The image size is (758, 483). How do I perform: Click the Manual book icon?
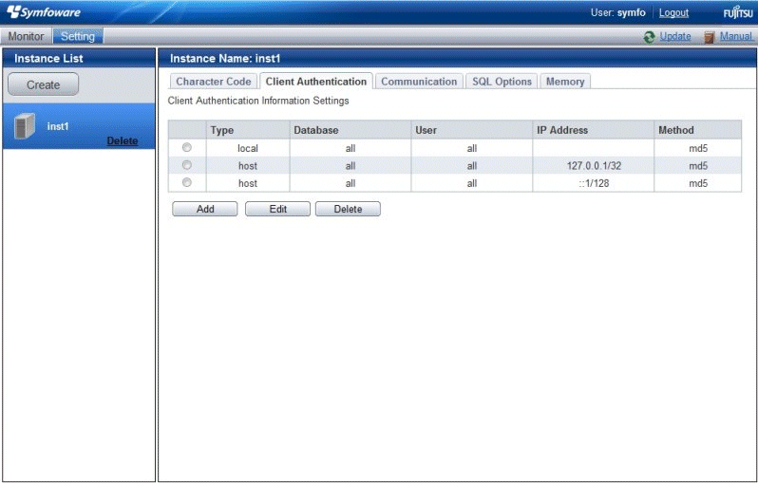coord(710,37)
